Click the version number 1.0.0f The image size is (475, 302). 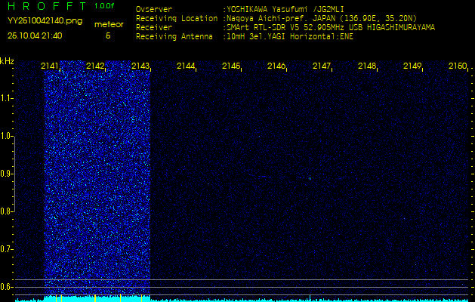[x=104, y=6]
